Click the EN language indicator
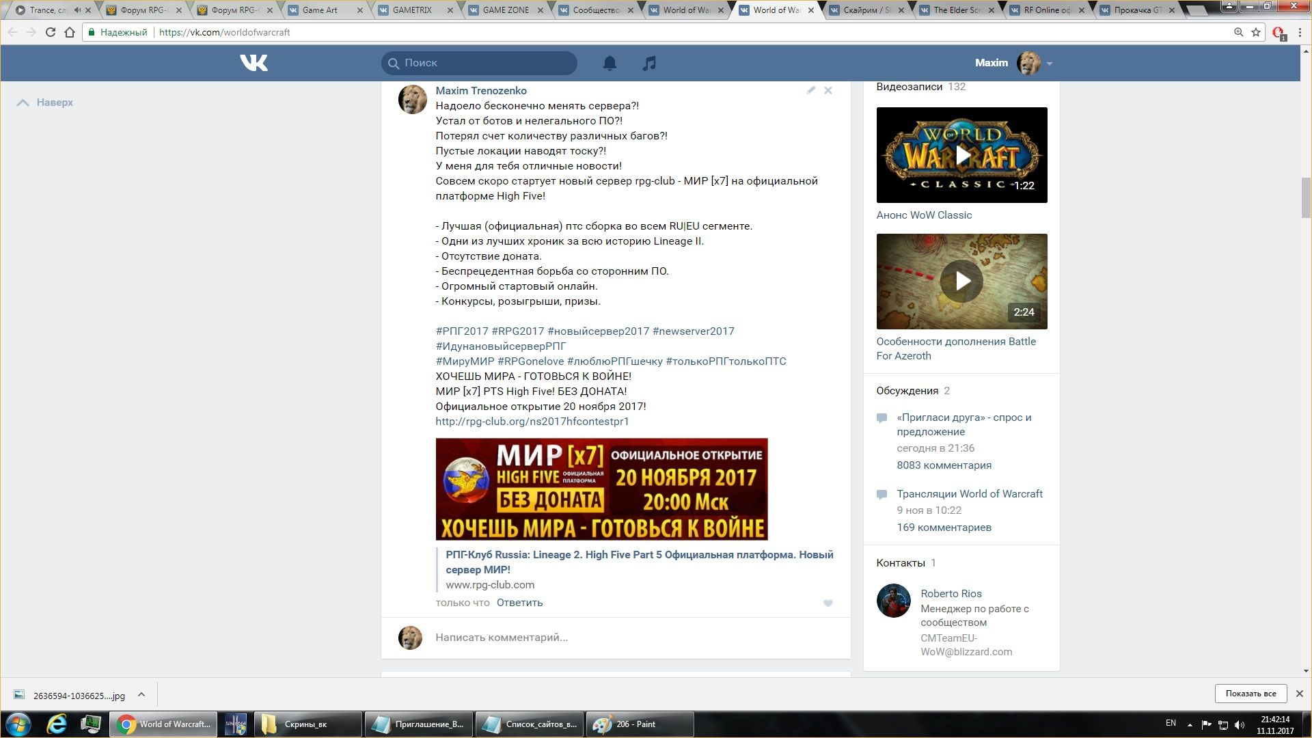This screenshot has width=1312, height=738. coord(1171,723)
